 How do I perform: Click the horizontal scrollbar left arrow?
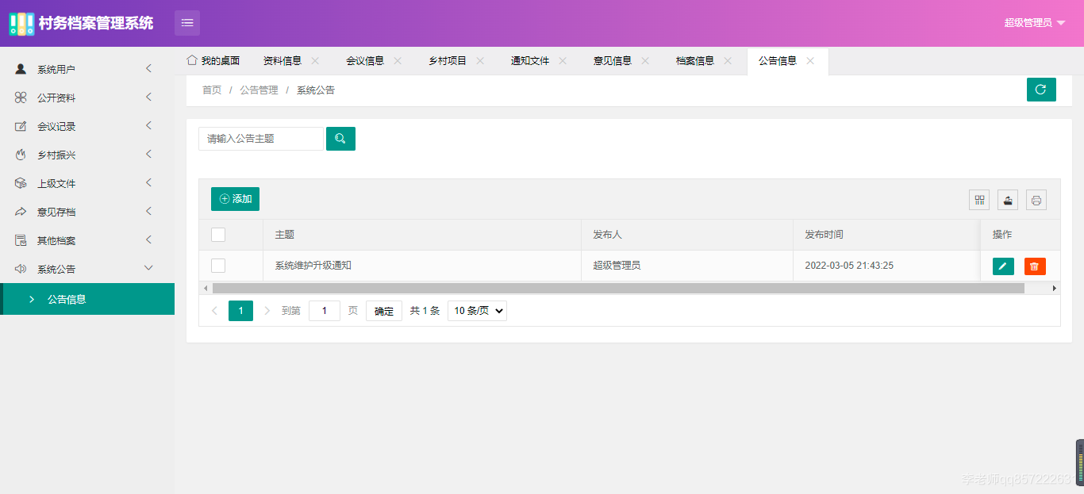point(205,288)
